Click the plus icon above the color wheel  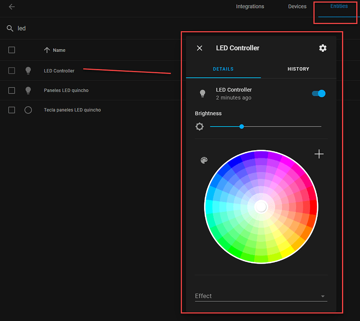pos(319,154)
